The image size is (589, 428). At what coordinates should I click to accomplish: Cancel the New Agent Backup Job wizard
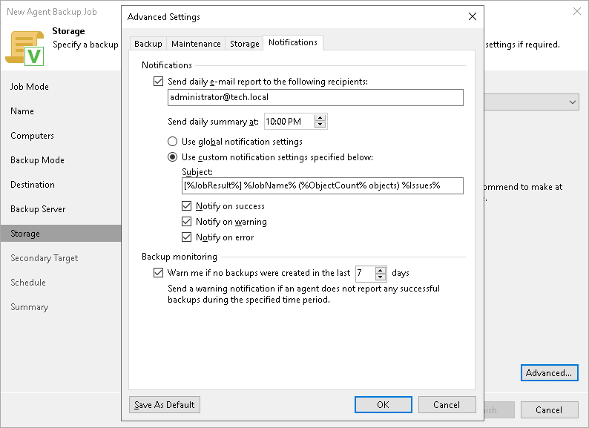[549, 410]
